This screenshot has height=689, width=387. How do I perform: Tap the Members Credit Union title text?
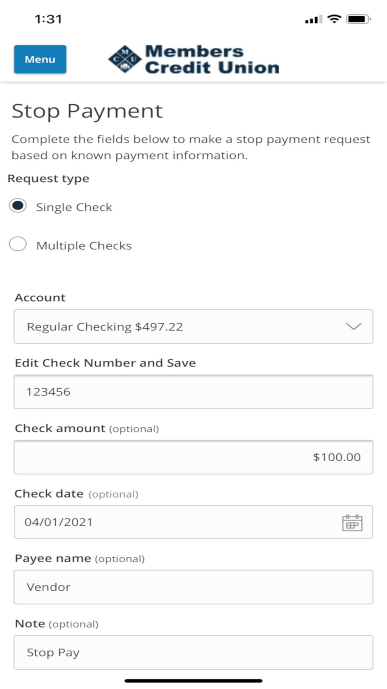point(212,59)
